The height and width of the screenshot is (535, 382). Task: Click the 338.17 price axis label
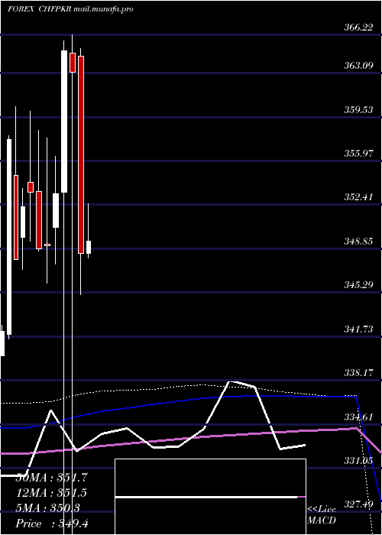tap(358, 373)
